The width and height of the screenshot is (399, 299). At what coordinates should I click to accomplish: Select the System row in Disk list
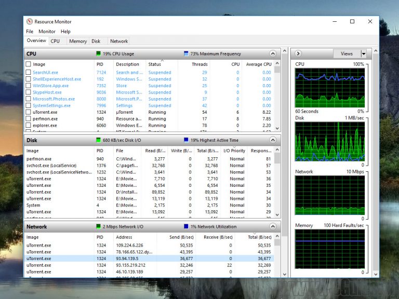149,205
